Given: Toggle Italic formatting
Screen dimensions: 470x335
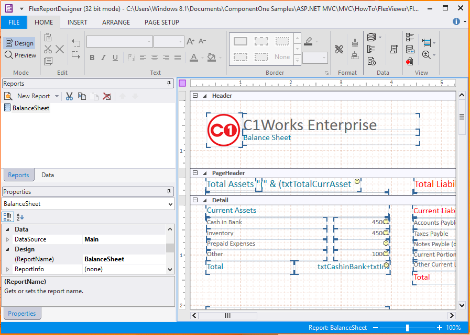Looking at the screenshot, I should (x=103, y=57).
